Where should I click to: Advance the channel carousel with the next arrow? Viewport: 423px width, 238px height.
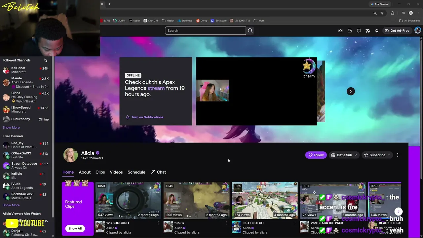click(x=351, y=91)
